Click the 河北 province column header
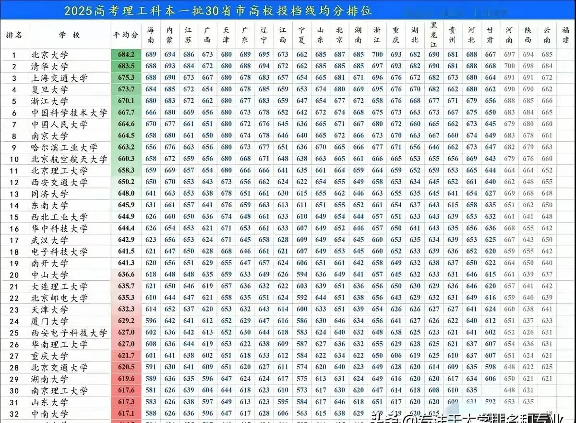This screenshot has width=576, height=423. click(x=471, y=35)
